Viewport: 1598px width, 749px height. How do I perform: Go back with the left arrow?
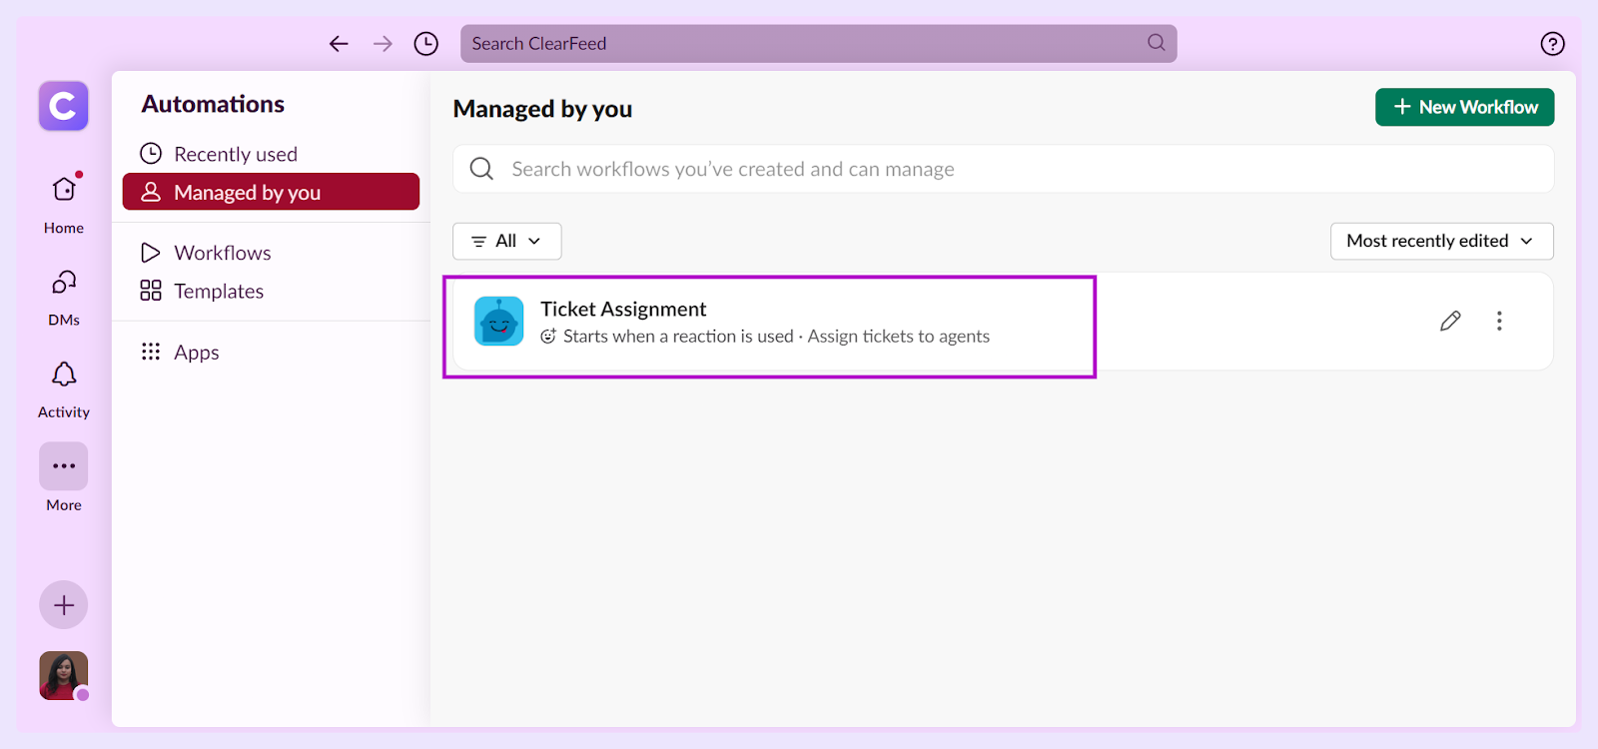click(339, 44)
